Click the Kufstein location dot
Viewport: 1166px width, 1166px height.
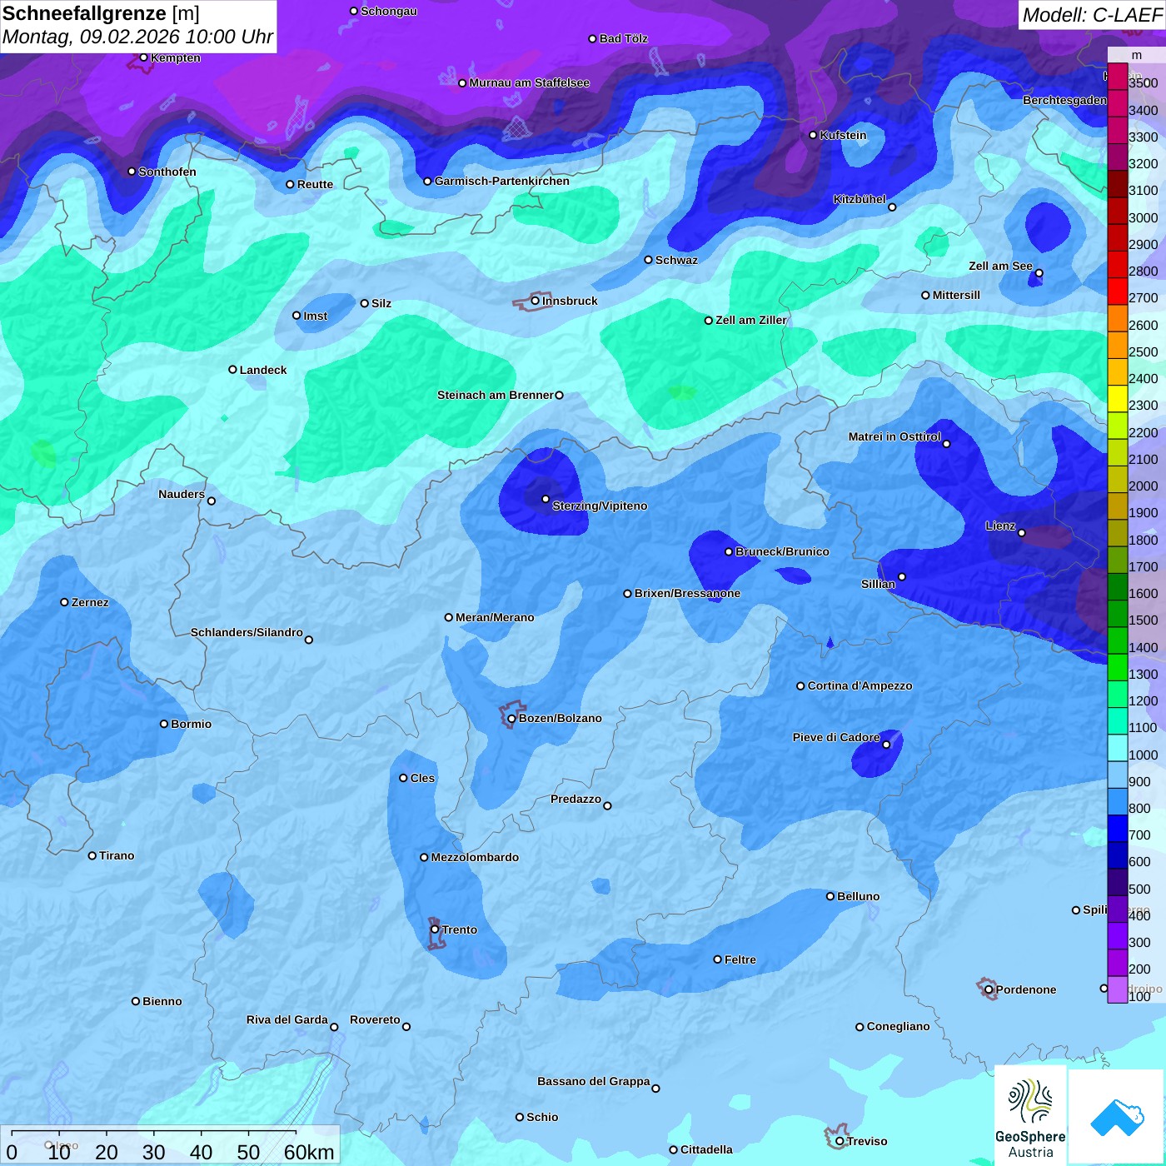click(x=813, y=135)
